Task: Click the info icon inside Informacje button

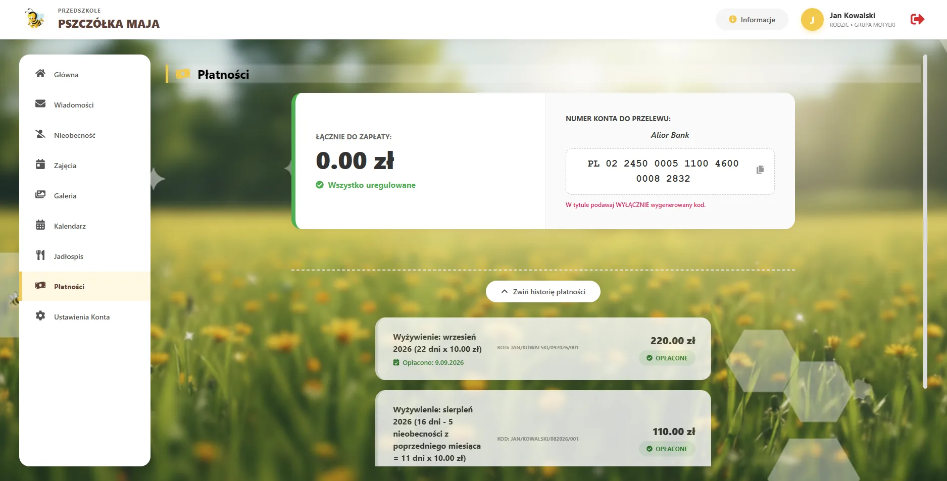Action: point(732,20)
